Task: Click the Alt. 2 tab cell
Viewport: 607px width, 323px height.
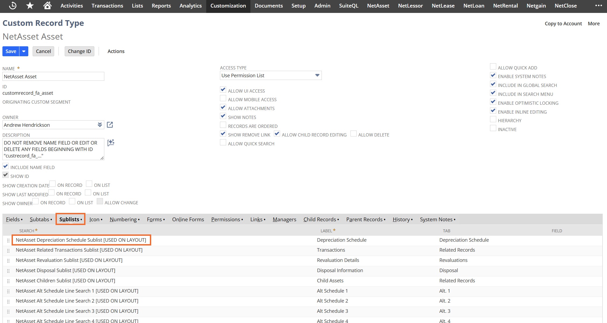Action: tap(445, 301)
